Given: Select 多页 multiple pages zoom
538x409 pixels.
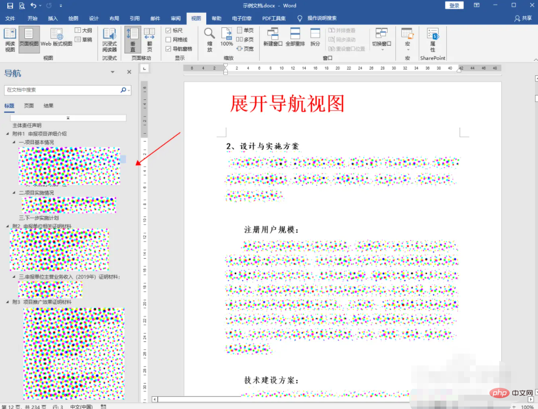Looking at the screenshot, I should (245, 40).
